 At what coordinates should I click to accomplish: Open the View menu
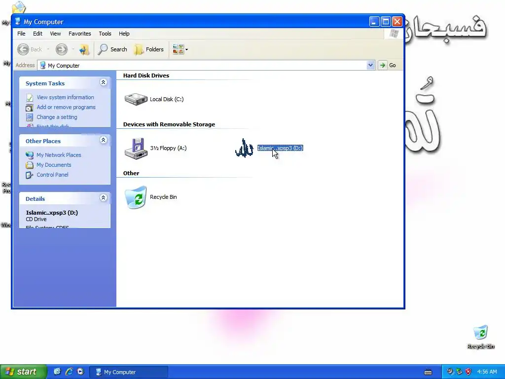[x=55, y=34]
